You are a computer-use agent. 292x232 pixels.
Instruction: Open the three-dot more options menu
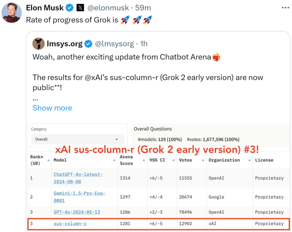(286, 8)
